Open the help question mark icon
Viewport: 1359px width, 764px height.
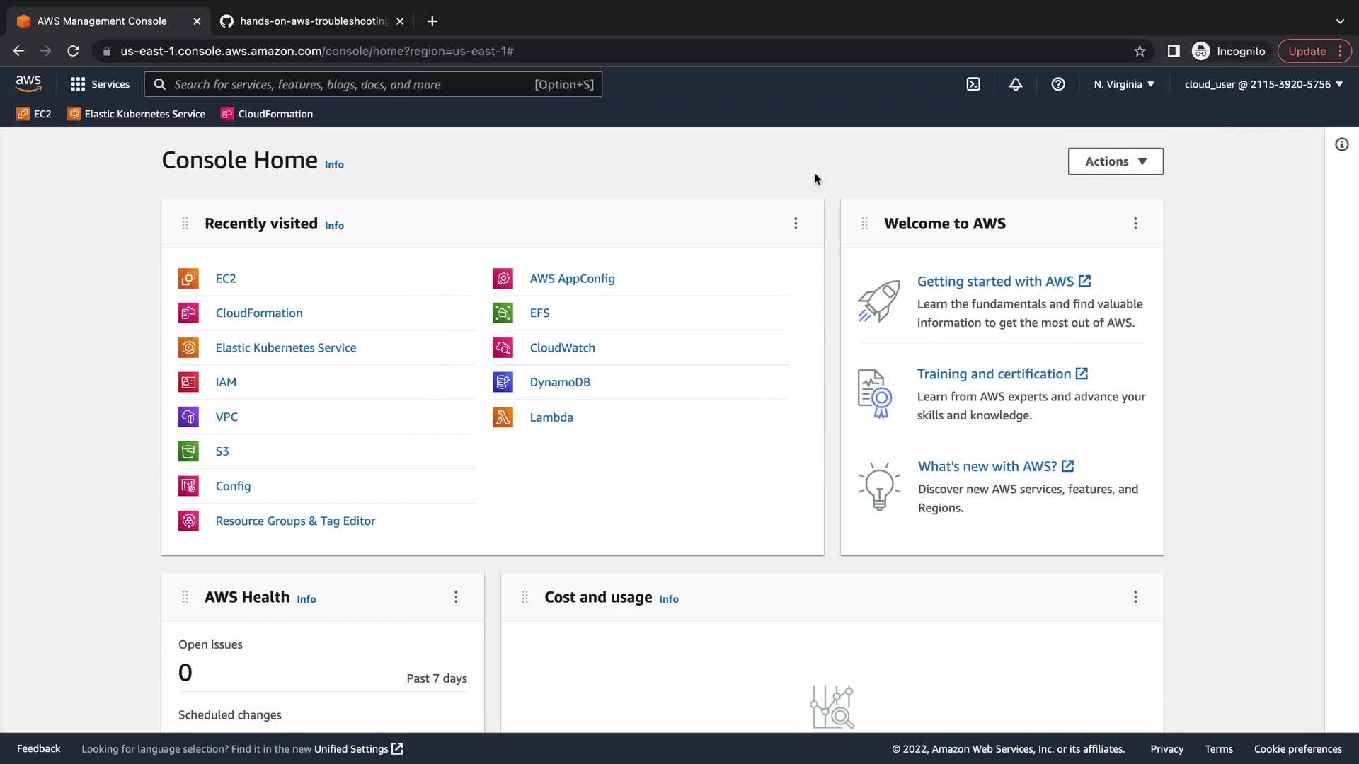(x=1058, y=84)
